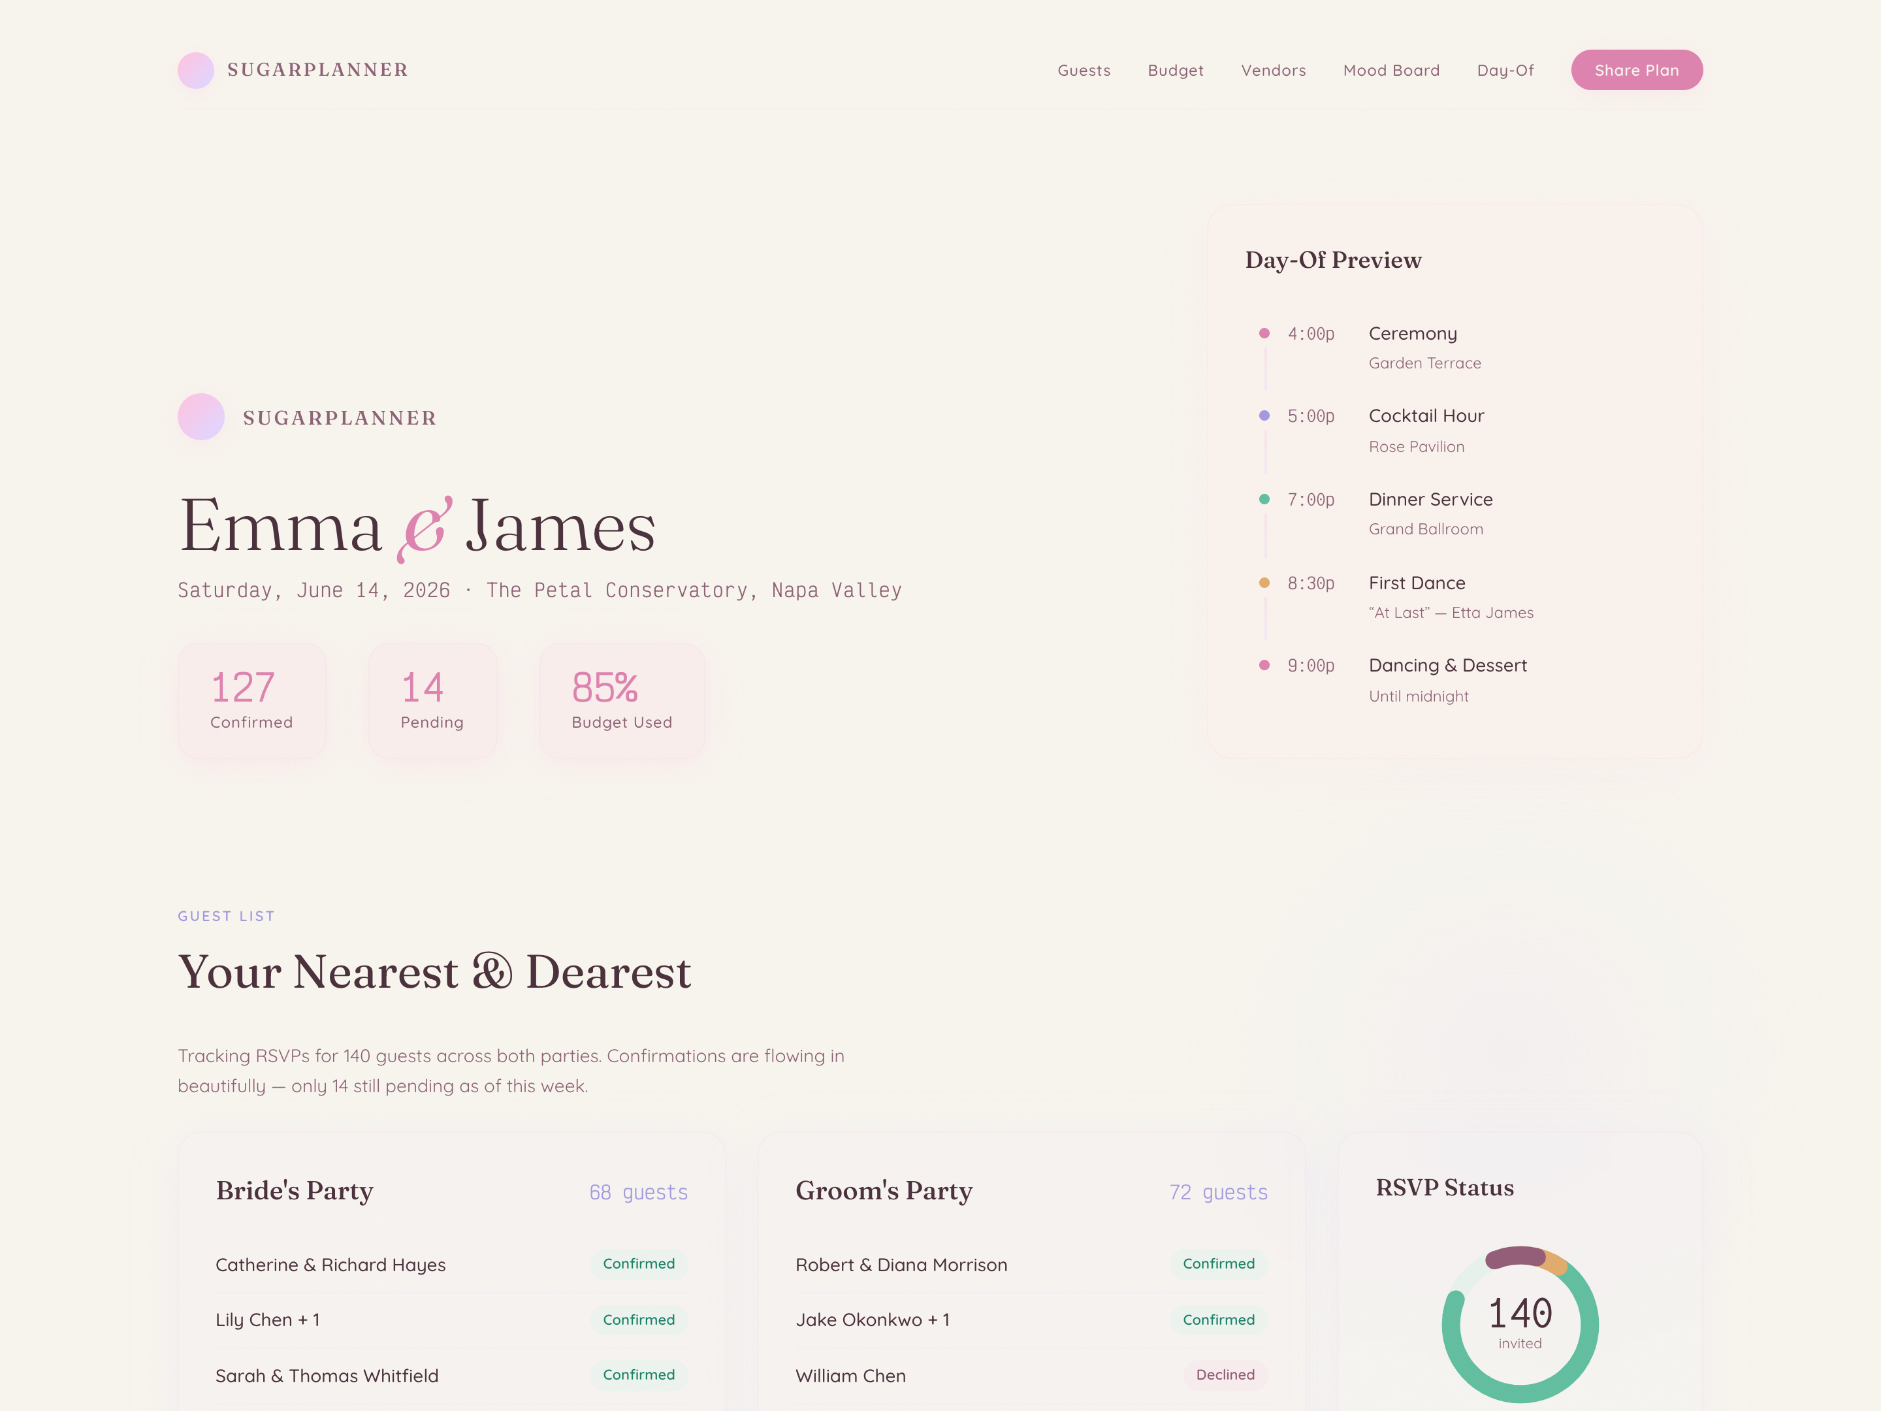Select the purple Cocktail Hour timeline dot
The height and width of the screenshot is (1411, 1881).
click(1264, 417)
